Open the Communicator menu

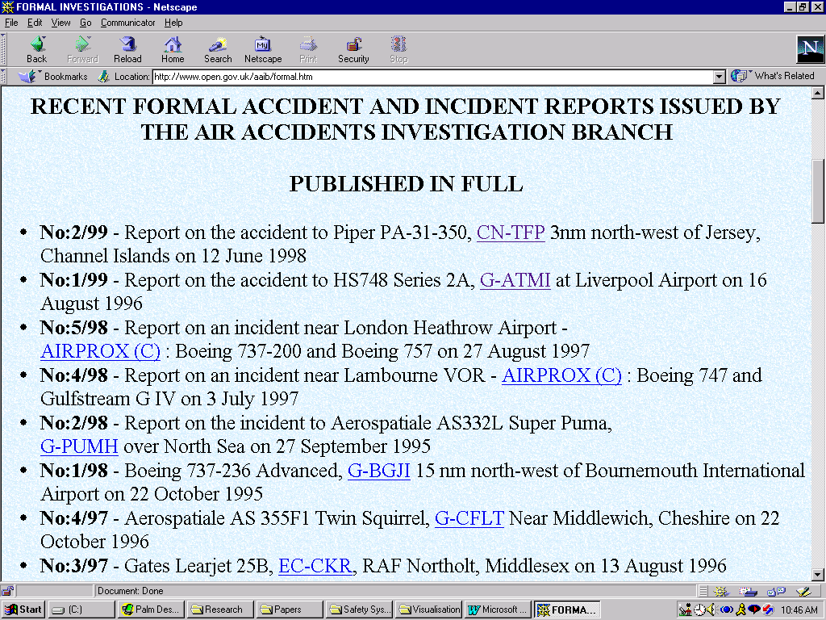128,23
